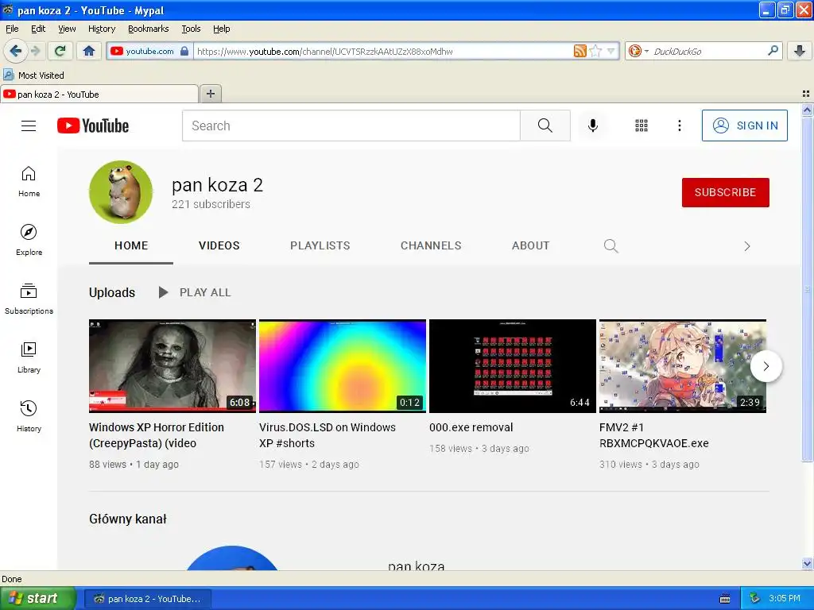The height and width of the screenshot is (610, 814).
Task: Click the magnifier in the DuckDuckGo box
Action: [x=773, y=50]
